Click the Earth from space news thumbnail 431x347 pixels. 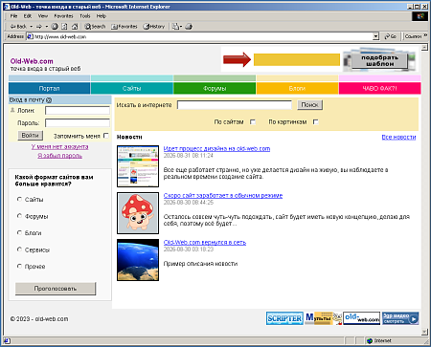(x=138, y=260)
